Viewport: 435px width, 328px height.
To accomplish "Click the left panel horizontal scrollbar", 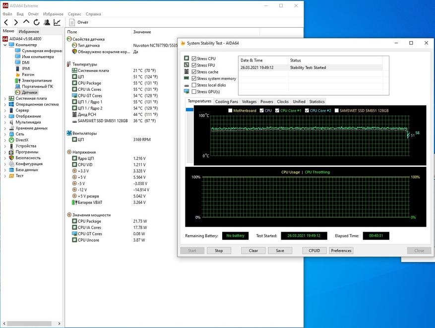I will tap(29, 324).
